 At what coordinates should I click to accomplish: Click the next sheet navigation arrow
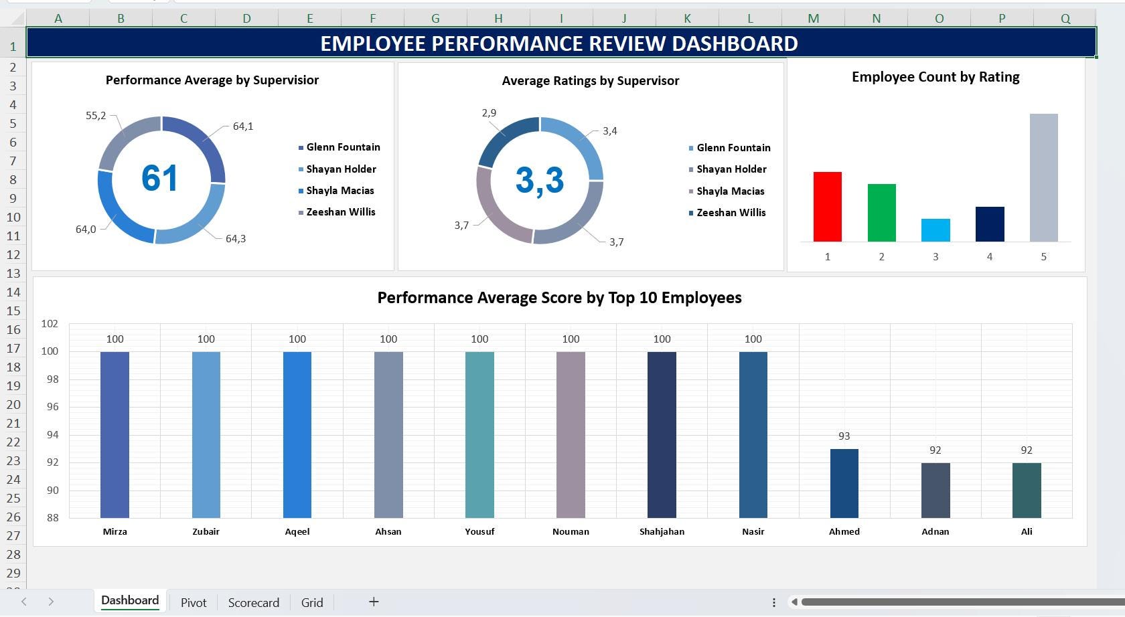click(x=52, y=602)
